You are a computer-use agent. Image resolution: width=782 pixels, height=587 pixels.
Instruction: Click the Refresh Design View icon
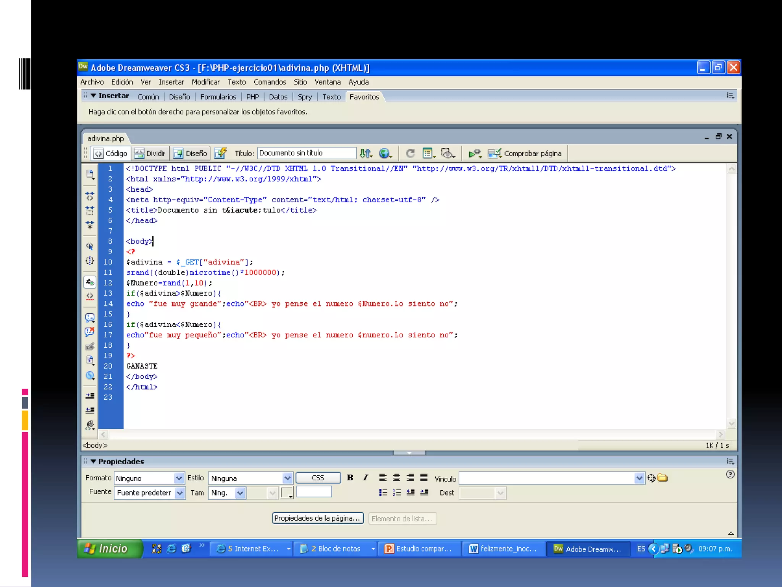click(x=410, y=153)
